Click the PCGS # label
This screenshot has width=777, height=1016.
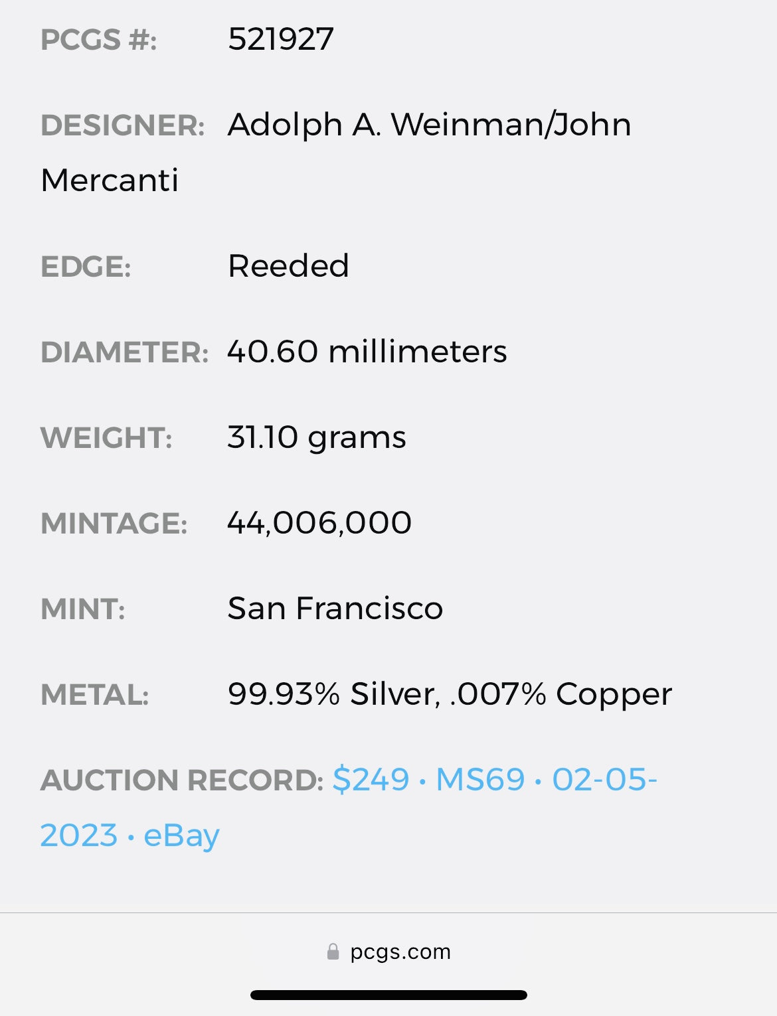(x=98, y=40)
